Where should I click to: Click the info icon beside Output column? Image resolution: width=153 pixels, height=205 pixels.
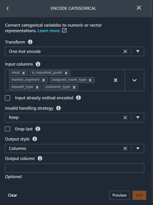pos(40,158)
